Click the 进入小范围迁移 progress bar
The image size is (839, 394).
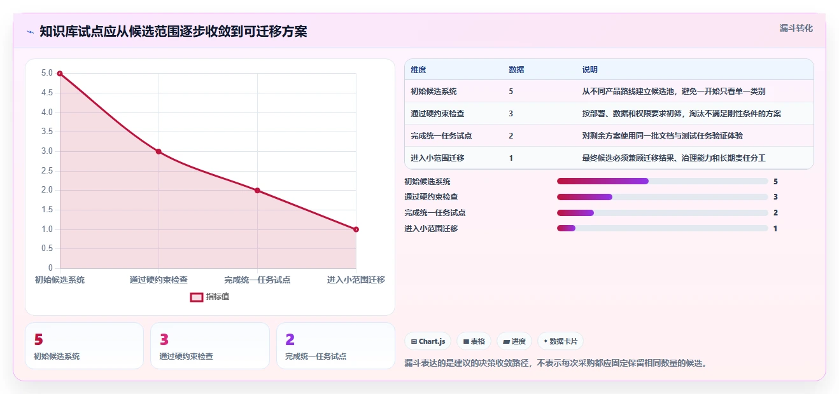pyautogui.click(x=662, y=228)
